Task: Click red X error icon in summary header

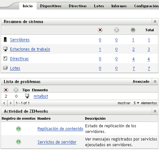Action: 100,30
